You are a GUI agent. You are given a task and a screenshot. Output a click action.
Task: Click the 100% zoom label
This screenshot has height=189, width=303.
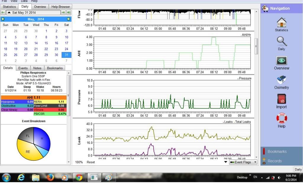79,162
